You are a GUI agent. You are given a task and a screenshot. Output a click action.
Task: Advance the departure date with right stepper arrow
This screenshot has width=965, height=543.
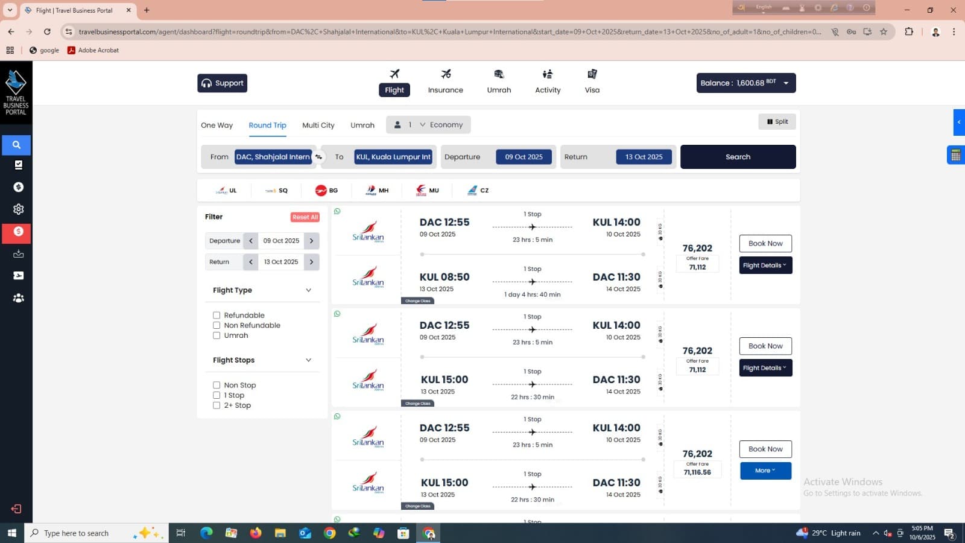311,241
